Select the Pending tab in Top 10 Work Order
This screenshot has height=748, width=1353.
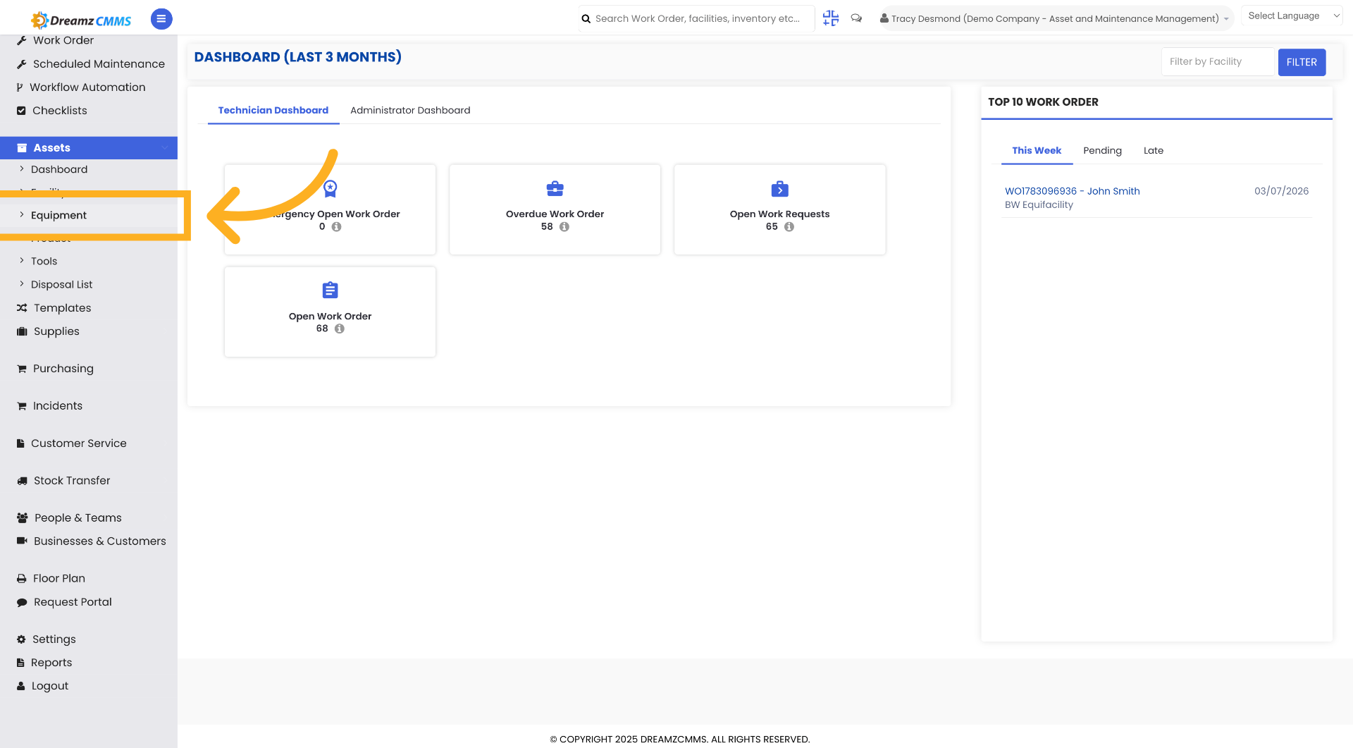coord(1102,150)
